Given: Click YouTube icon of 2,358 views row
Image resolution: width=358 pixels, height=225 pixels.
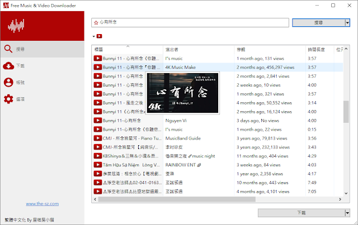Looking at the screenshot, I should coord(98,174).
